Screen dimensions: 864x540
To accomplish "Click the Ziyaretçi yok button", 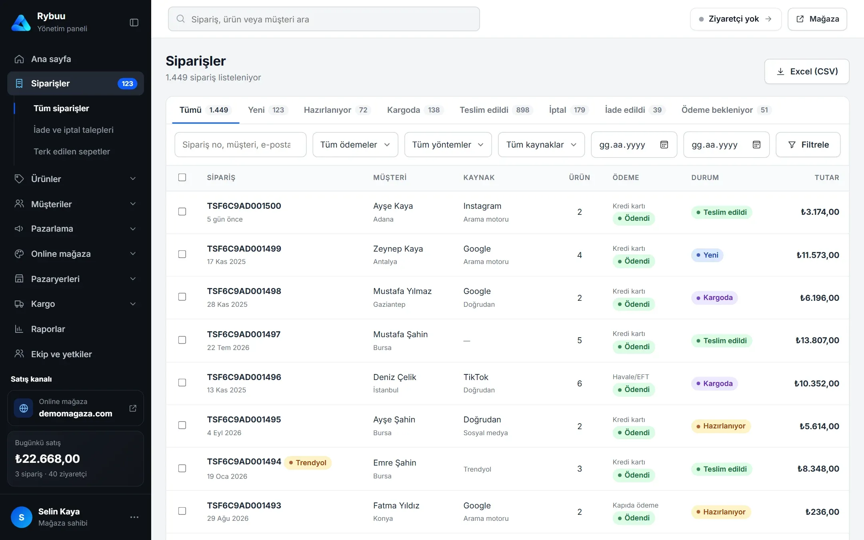I will 736,19.
